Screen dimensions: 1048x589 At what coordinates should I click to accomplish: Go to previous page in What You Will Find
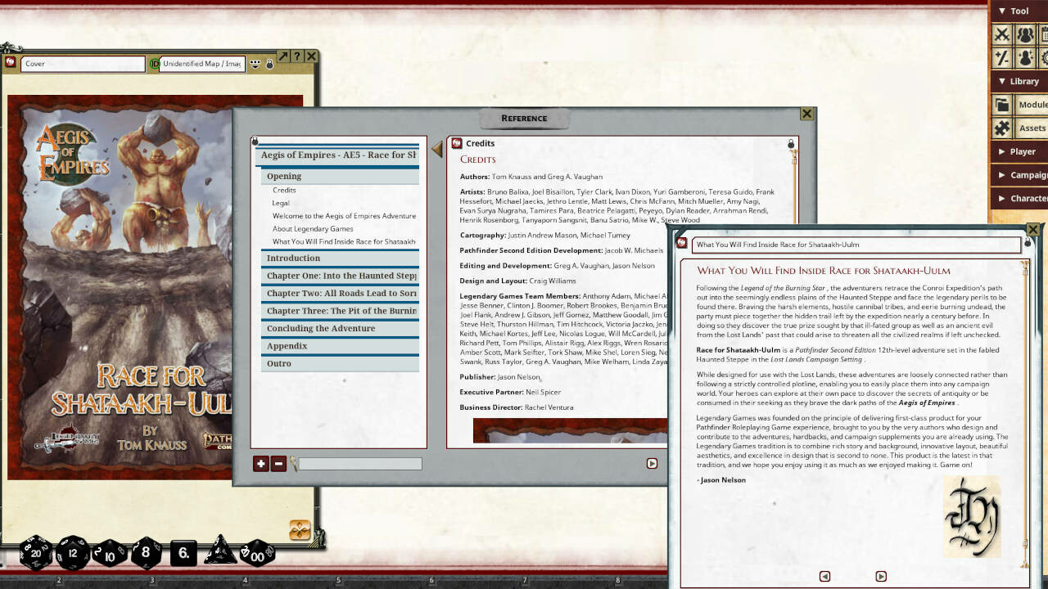click(x=824, y=576)
